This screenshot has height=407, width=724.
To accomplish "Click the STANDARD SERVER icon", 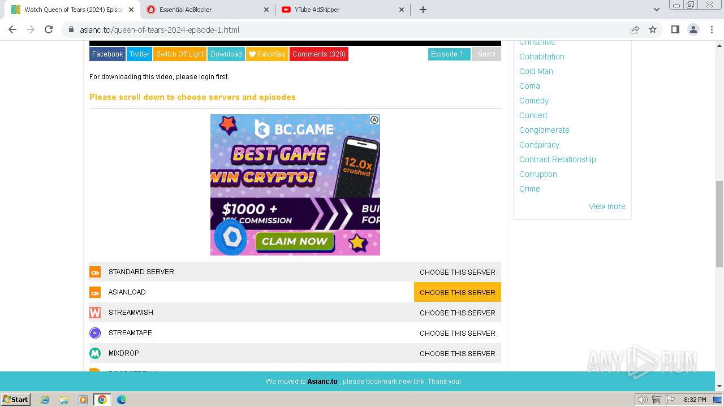I will tap(95, 272).
